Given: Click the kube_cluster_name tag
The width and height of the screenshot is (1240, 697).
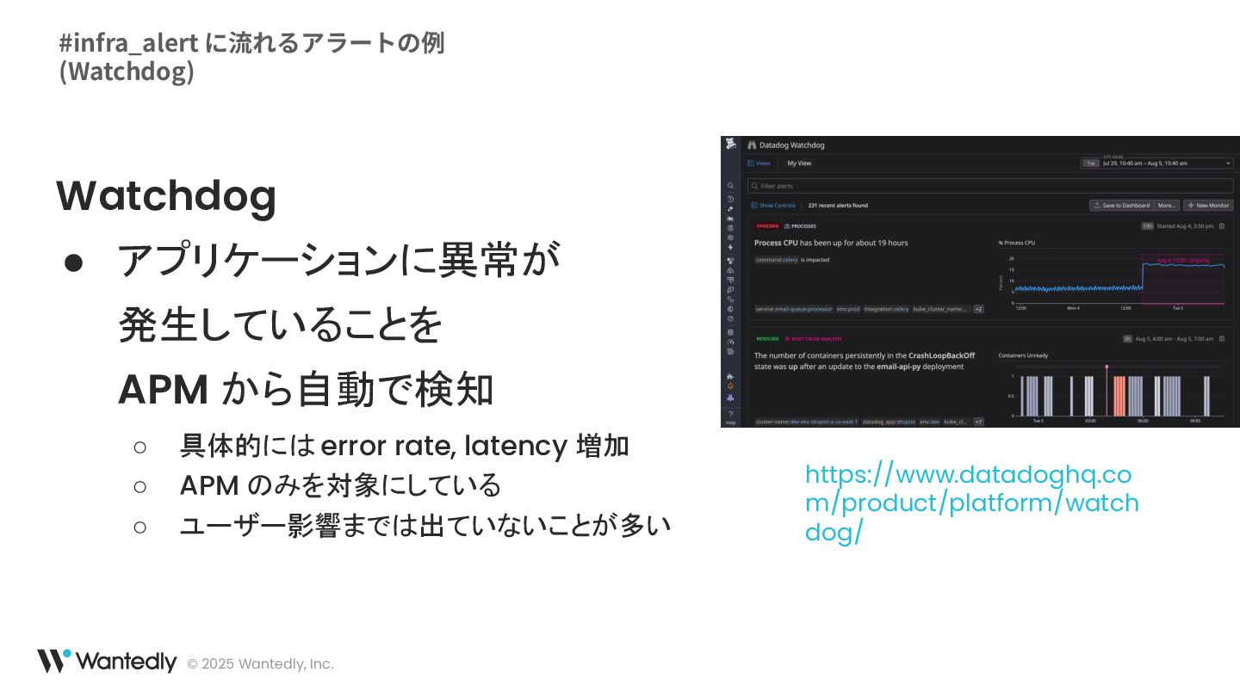Looking at the screenshot, I should 941,309.
